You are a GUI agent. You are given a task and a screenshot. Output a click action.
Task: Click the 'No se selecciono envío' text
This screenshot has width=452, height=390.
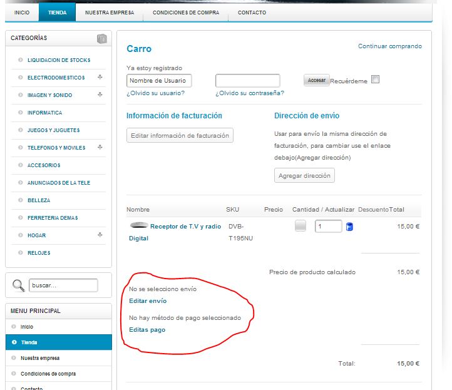click(x=163, y=289)
